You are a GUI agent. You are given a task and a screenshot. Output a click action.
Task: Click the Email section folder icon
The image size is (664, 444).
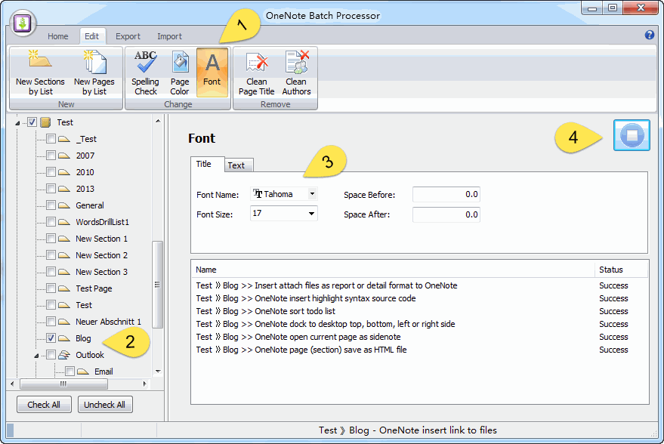coord(83,372)
